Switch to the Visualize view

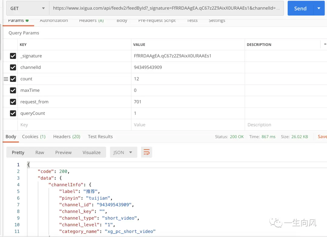(x=91, y=152)
